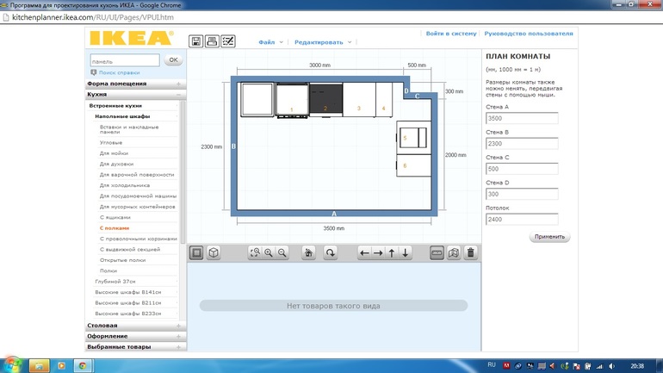
Task: Toggle the 2D floor plan view
Action: 196,253
